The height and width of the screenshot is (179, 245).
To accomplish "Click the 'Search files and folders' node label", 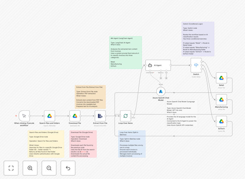I will tap(50, 123).
